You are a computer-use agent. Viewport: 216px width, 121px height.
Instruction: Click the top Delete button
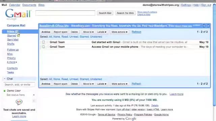coord(74,32)
